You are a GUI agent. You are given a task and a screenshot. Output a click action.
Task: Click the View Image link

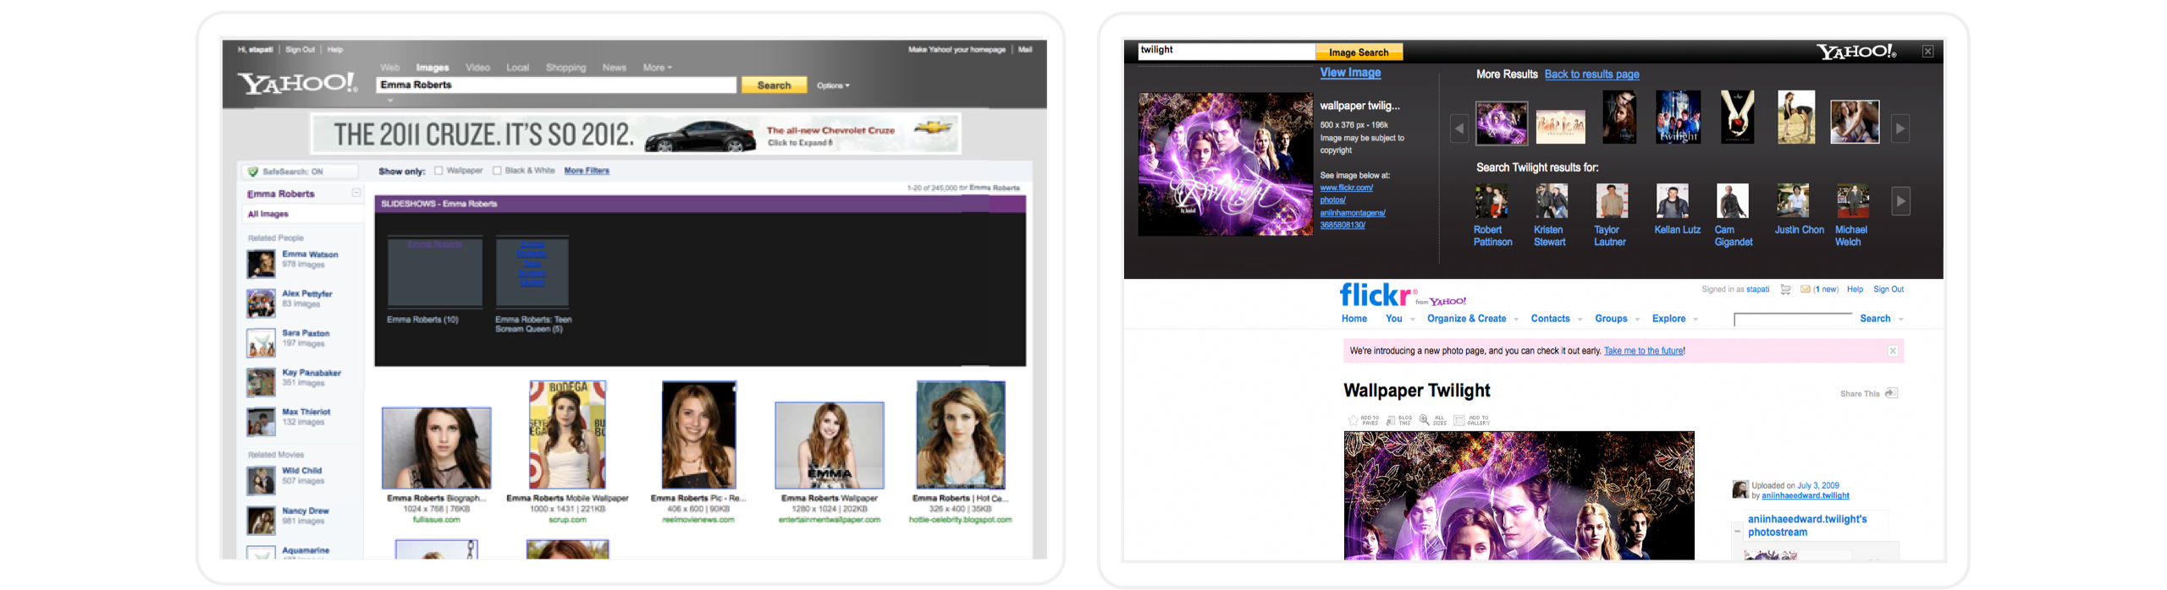(x=1350, y=73)
